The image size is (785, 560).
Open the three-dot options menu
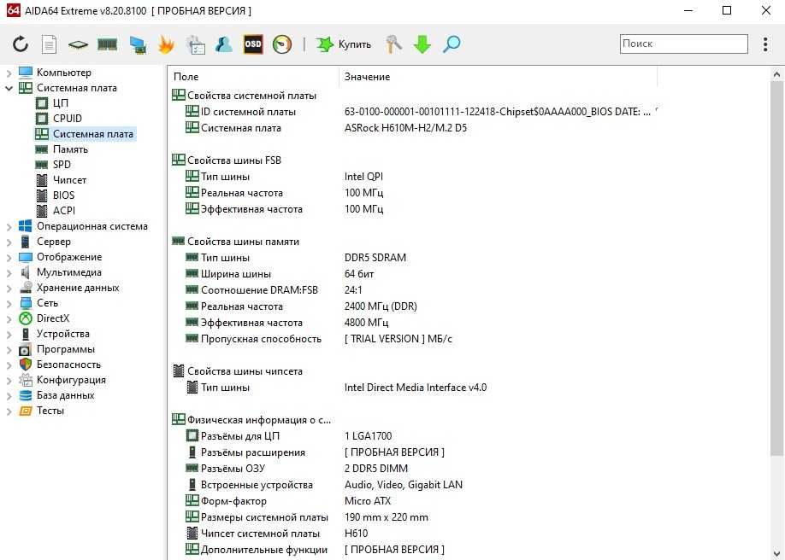coord(765,44)
